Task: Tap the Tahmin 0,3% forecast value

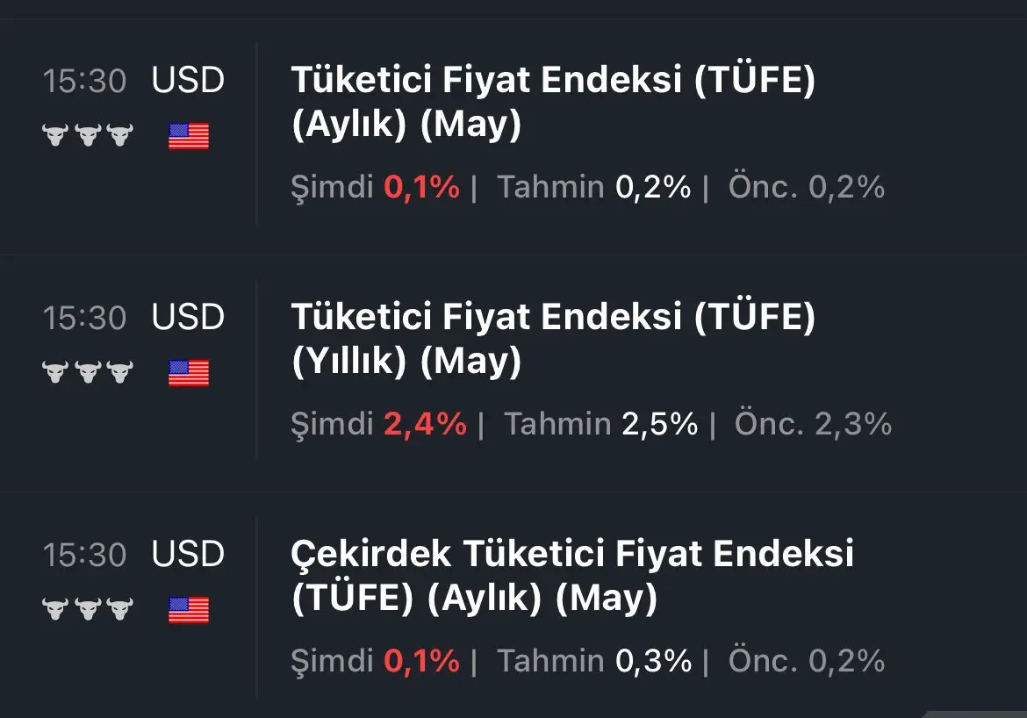Action: (653, 661)
